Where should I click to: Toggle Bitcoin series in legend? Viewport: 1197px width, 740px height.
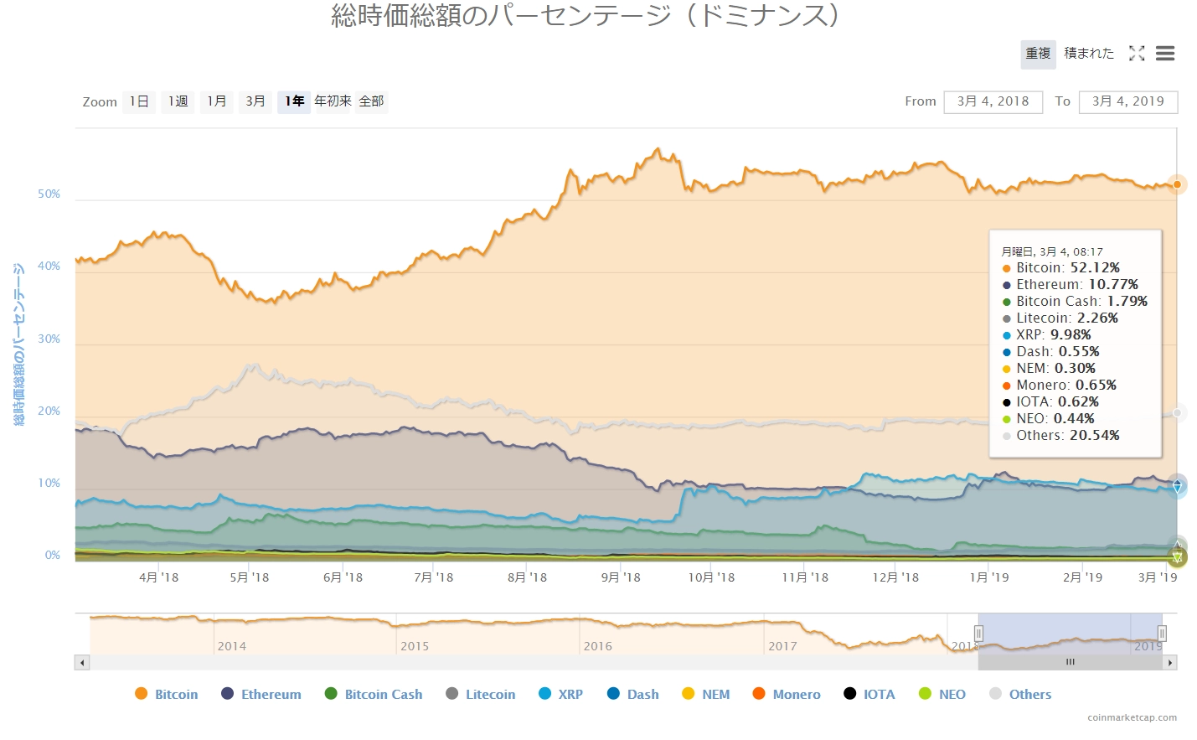(x=167, y=694)
